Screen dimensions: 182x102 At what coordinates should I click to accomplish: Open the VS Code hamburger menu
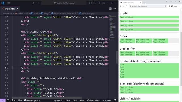pyautogui.click(x=9, y=3)
